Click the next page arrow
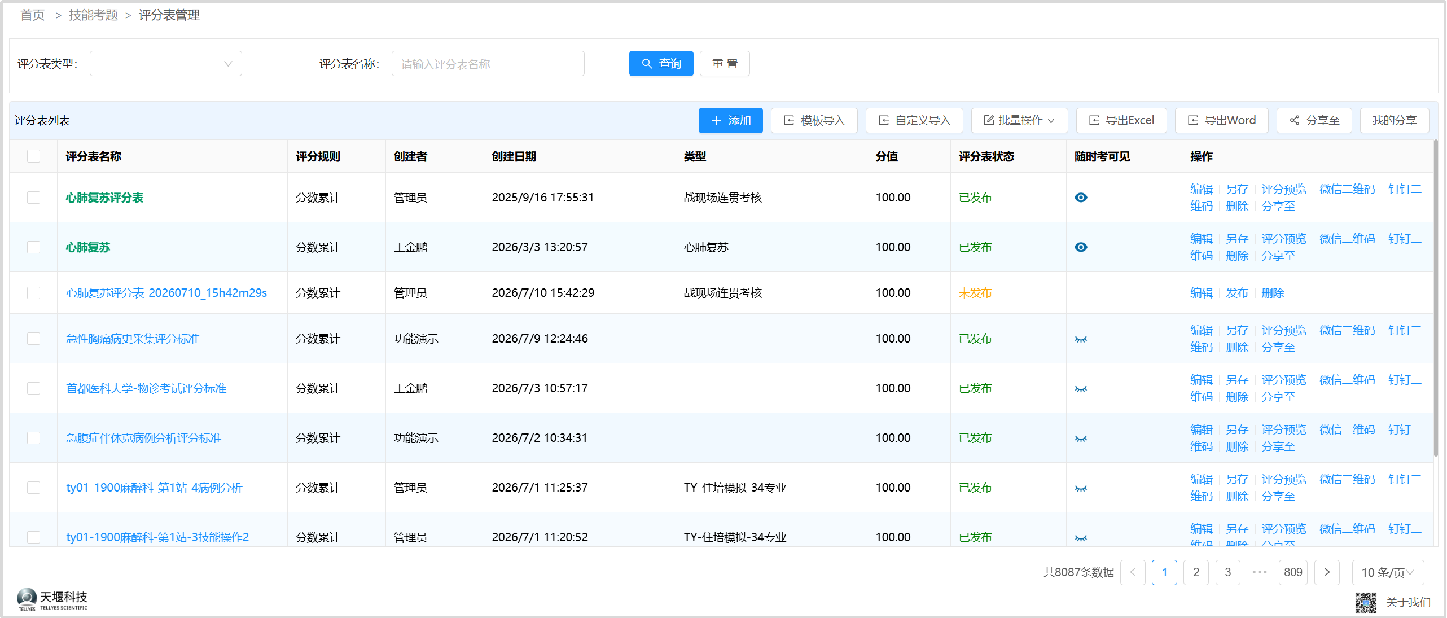 click(x=1327, y=572)
